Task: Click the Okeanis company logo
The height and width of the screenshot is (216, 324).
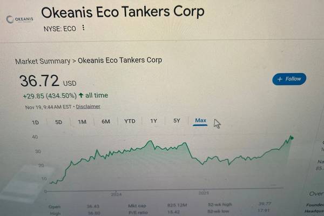Action: [19, 19]
